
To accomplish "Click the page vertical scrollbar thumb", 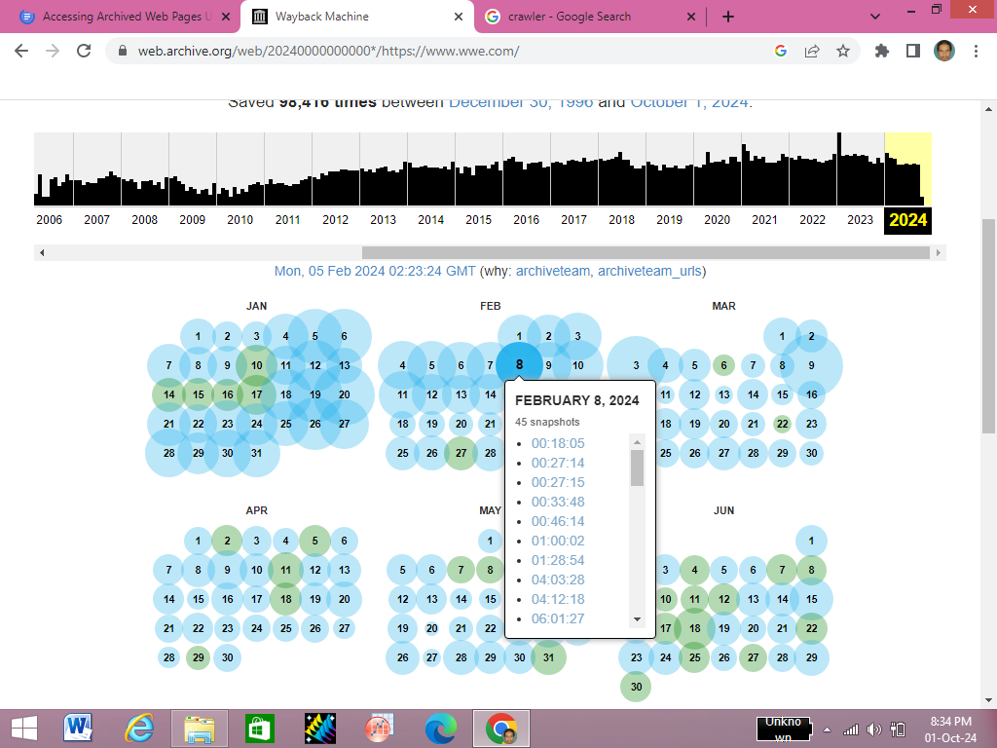I will (x=988, y=326).
